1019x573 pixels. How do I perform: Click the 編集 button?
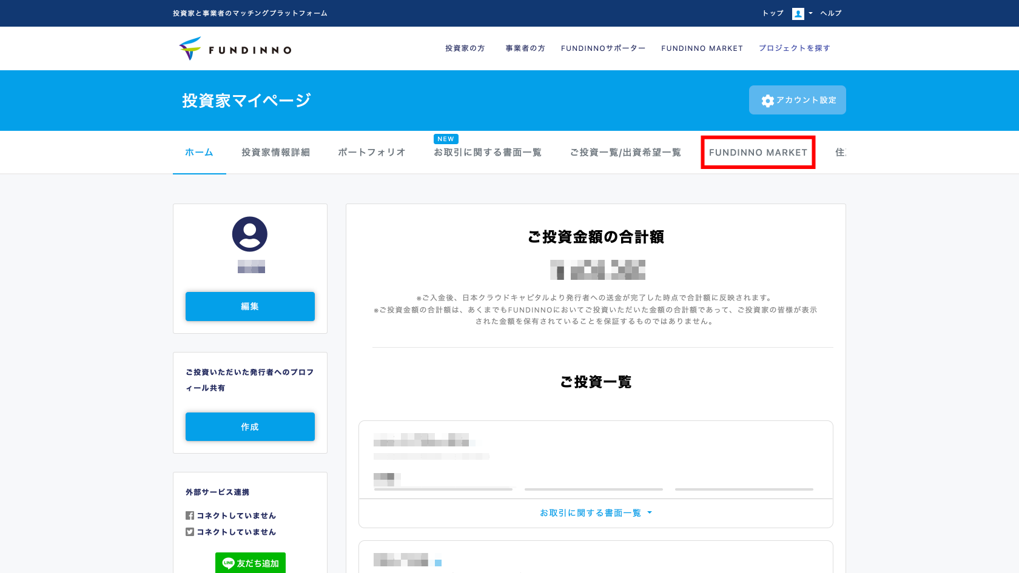point(250,306)
